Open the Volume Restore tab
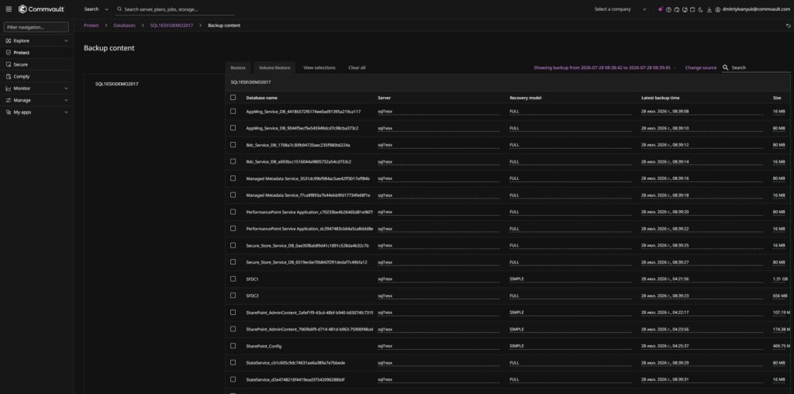 [x=274, y=67]
